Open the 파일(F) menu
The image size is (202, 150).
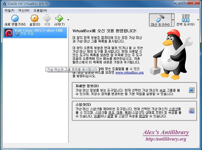tap(9, 10)
